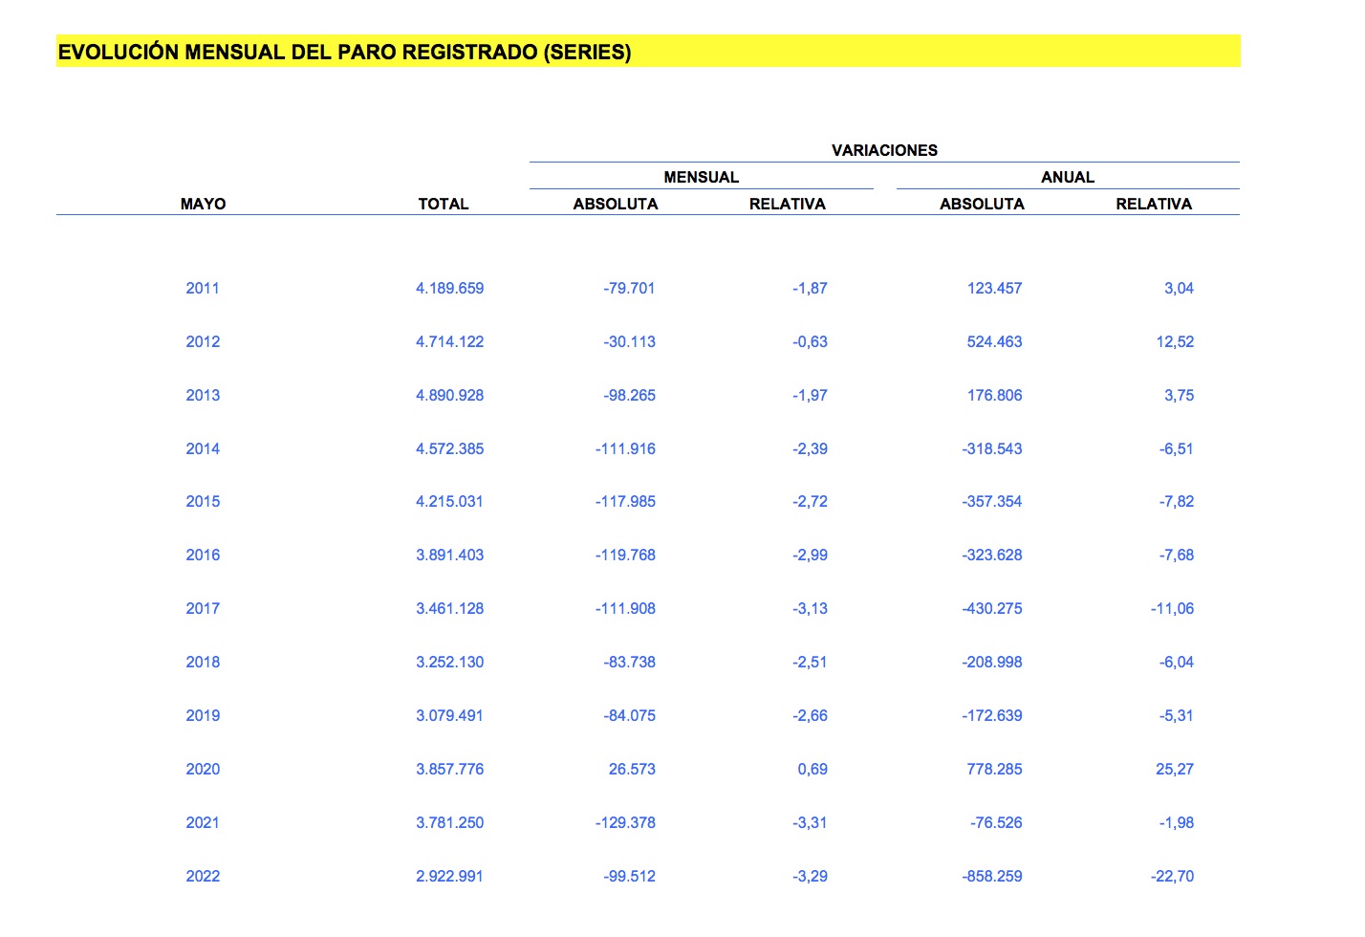This screenshot has width=1365, height=937.
Task: Select the TOTAL column header
Action: (x=443, y=204)
